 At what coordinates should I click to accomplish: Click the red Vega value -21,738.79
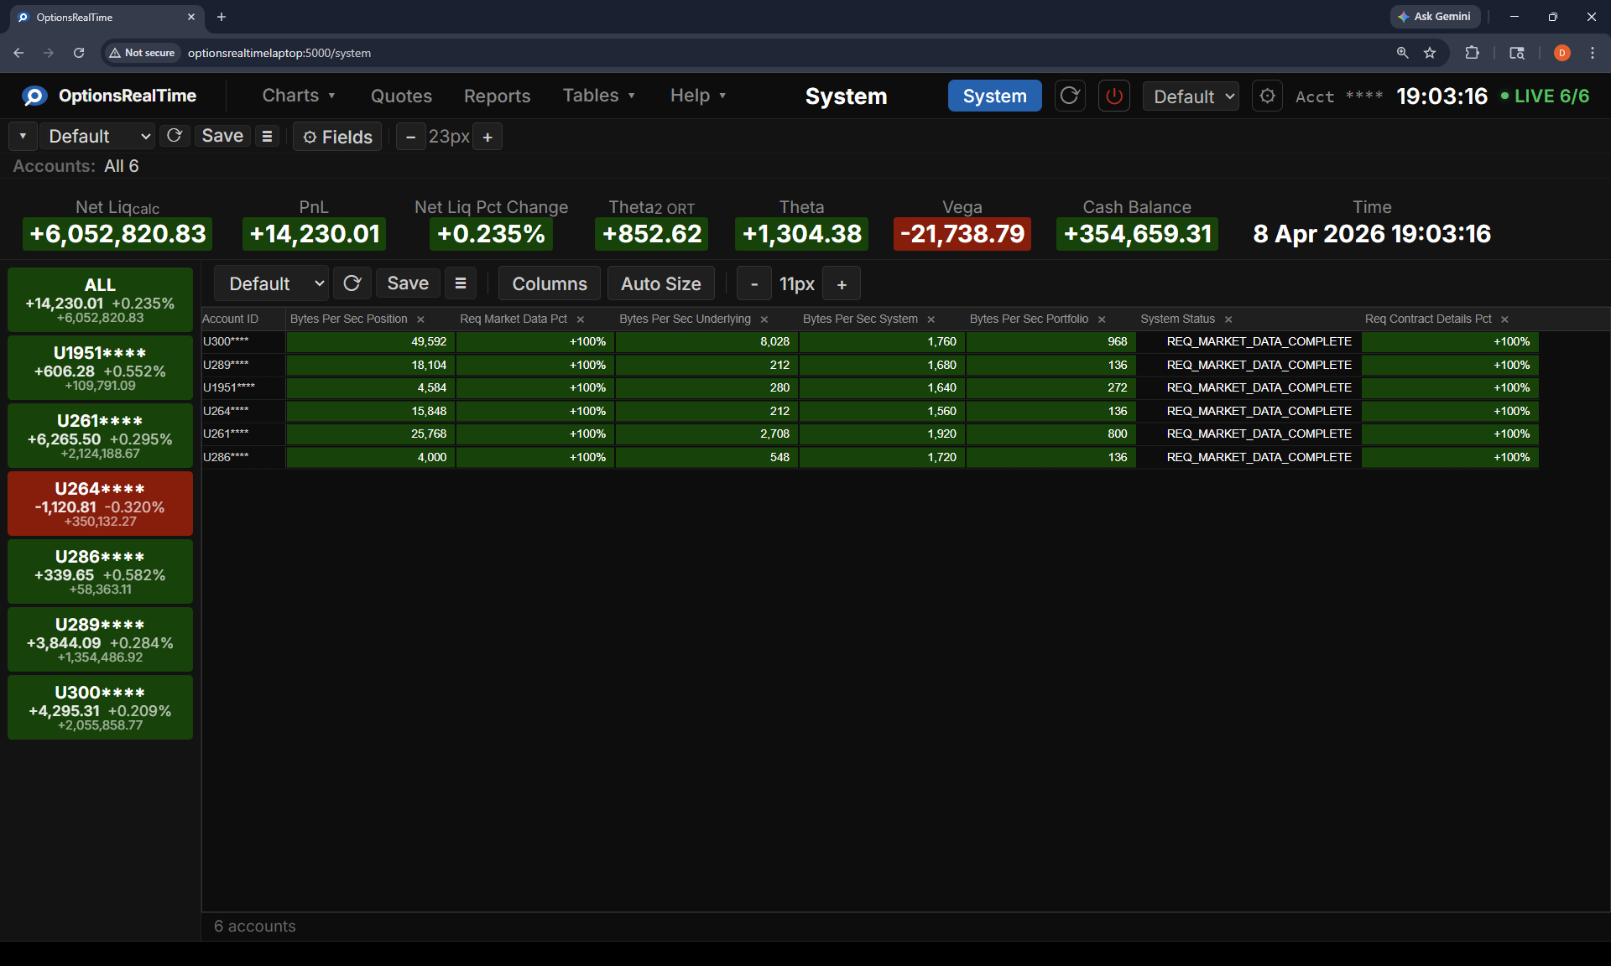pos(962,234)
